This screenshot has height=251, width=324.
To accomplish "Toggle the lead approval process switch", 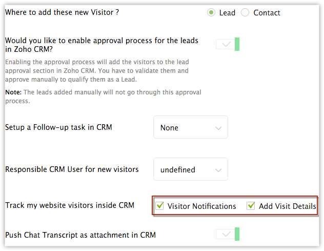I will (228, 45).
